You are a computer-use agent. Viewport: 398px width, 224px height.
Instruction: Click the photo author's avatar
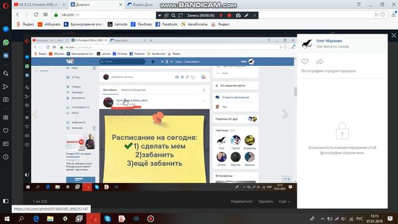pos(307,44)
